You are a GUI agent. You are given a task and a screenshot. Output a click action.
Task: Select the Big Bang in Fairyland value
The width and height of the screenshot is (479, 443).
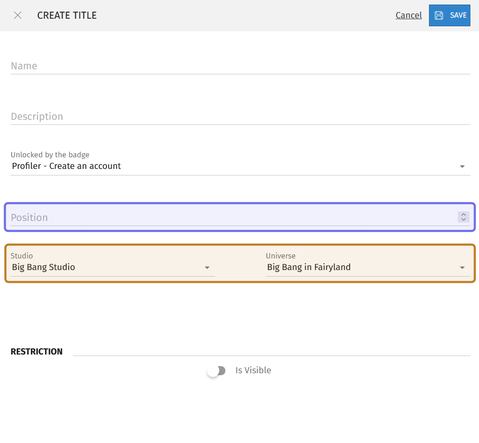pyautogui.click(x=309, y=267)
